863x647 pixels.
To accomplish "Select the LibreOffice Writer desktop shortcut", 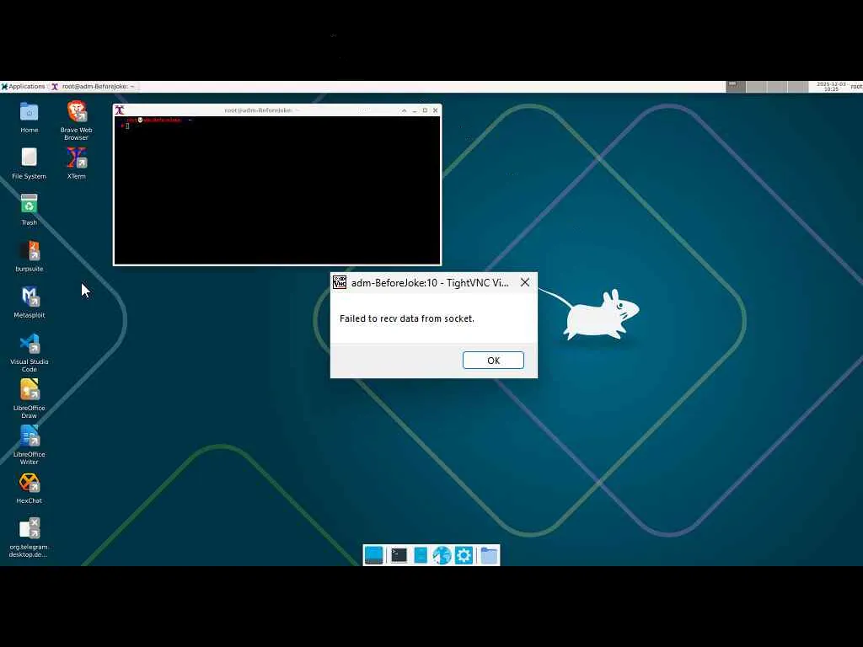I will click(x=29, y=445).
